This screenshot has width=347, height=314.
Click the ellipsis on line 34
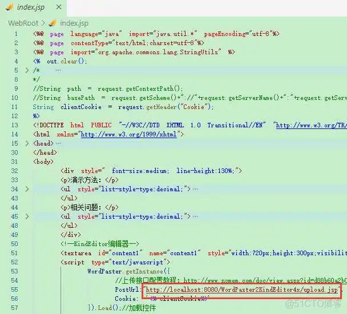[x=195, y=189]
